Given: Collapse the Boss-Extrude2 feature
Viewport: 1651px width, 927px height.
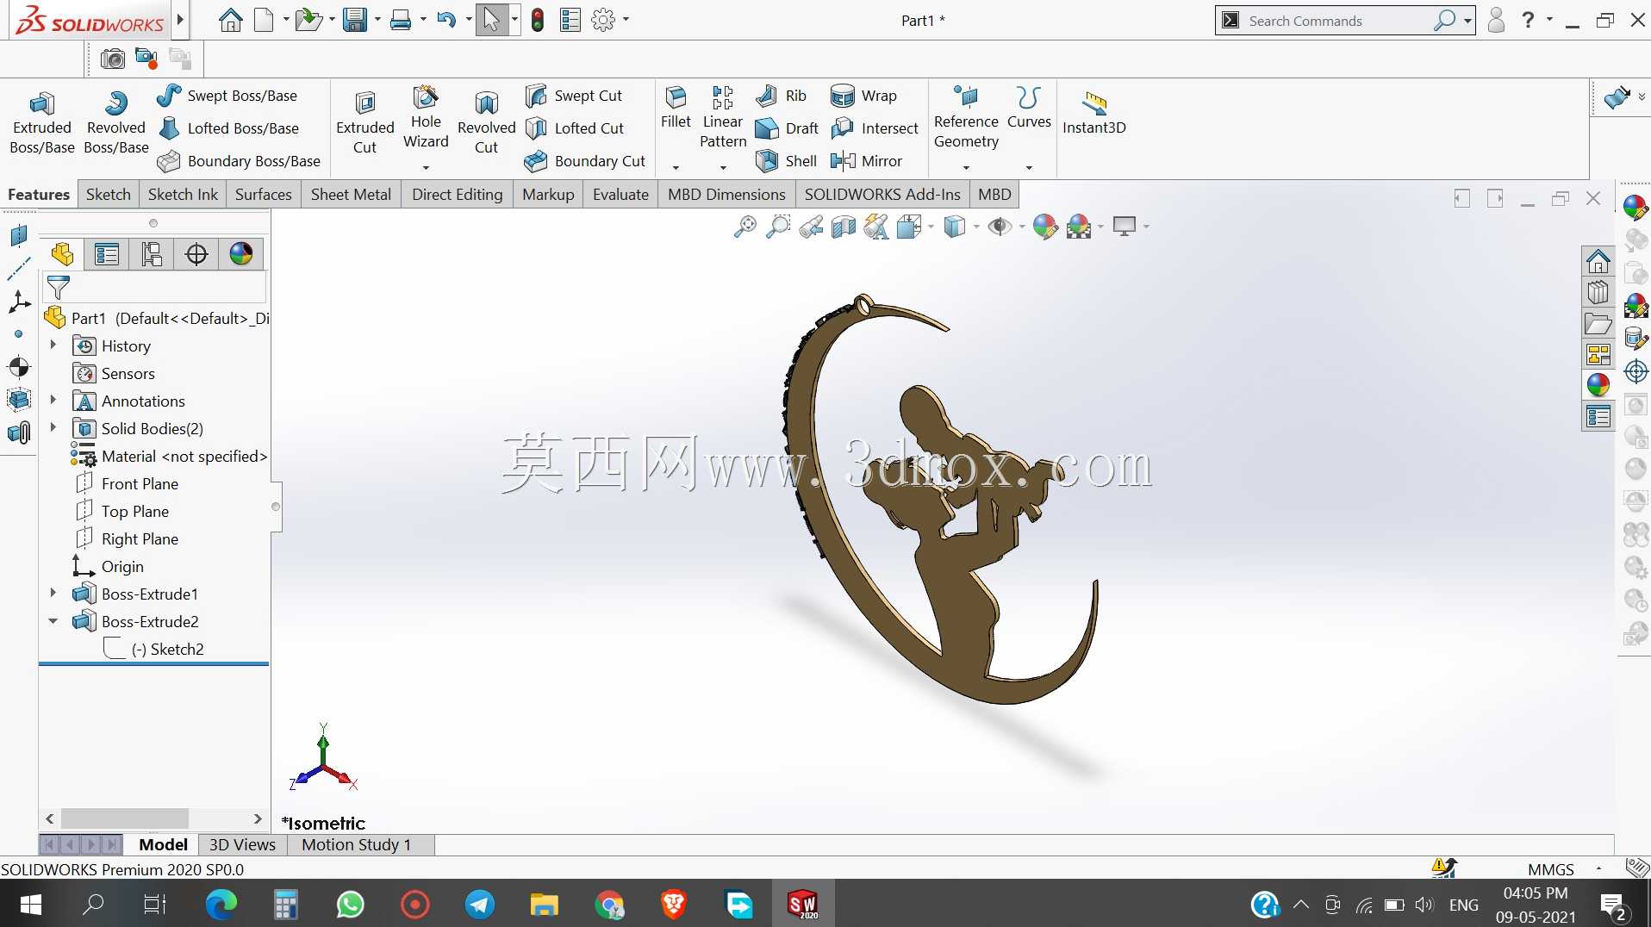Looking at the screenshot, I should coord(53,621).
